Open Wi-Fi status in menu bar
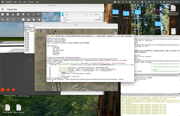 (x=154, y=2)
